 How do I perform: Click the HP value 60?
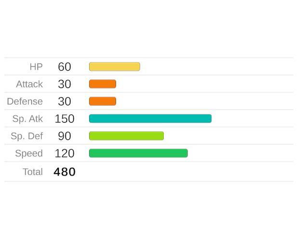[65, 67]
